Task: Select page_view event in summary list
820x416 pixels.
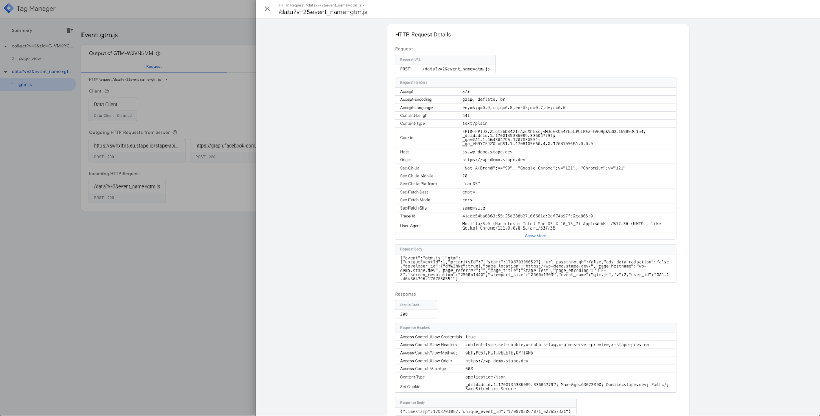Action: (x=30, y=59)
